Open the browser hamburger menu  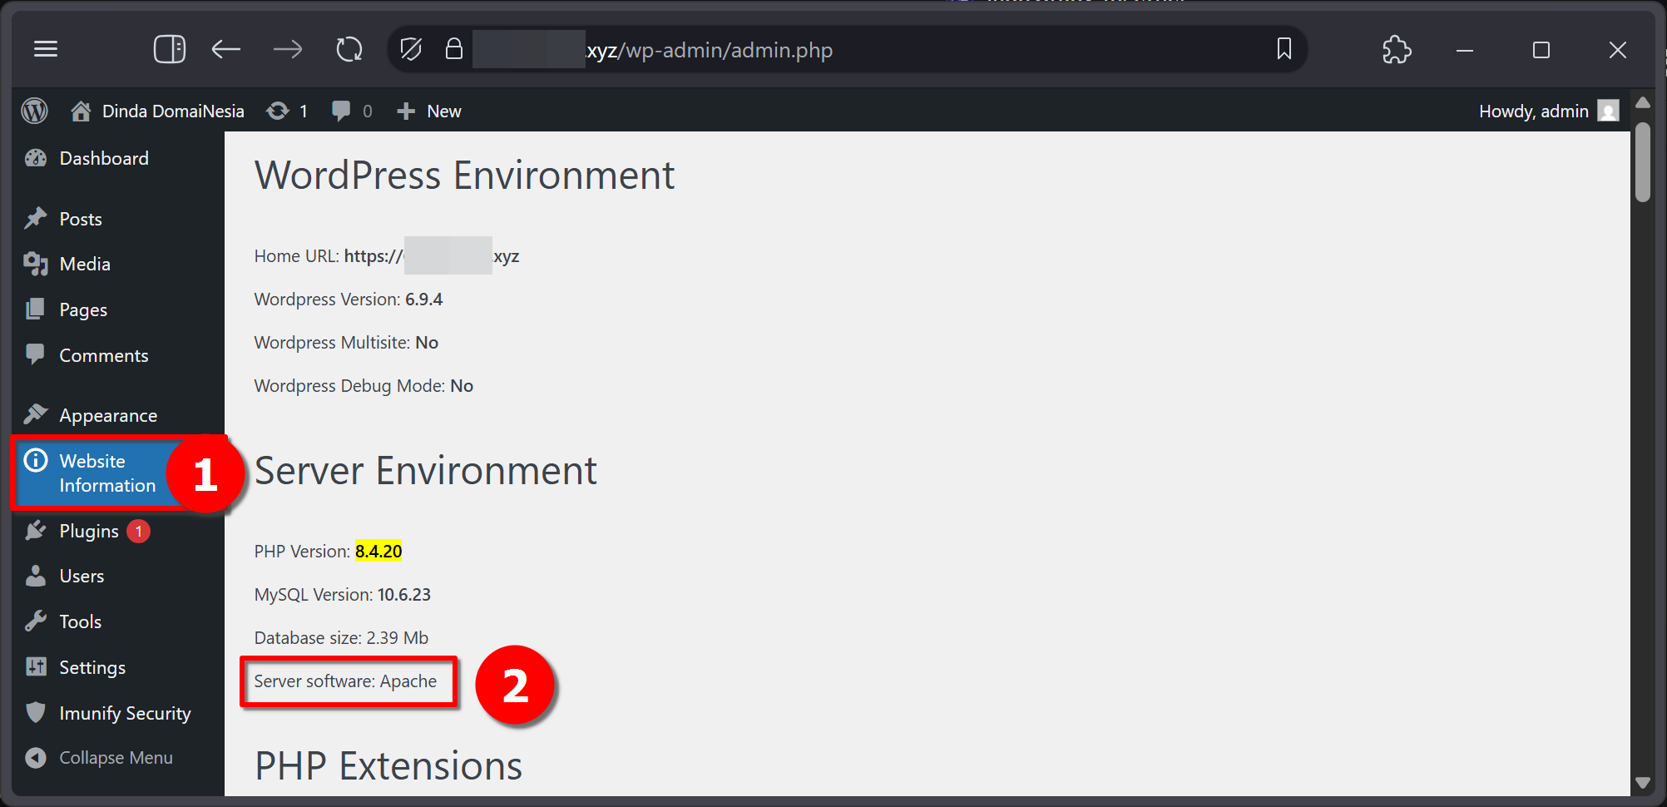pos(46,50)
